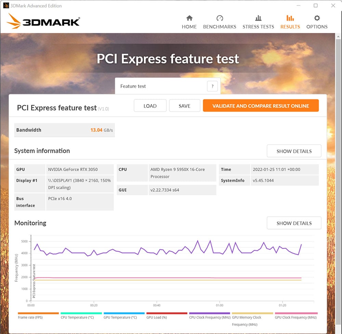Click the System information heading
Viewport: 342px width, 334px height.
click(x=42, y=151)
